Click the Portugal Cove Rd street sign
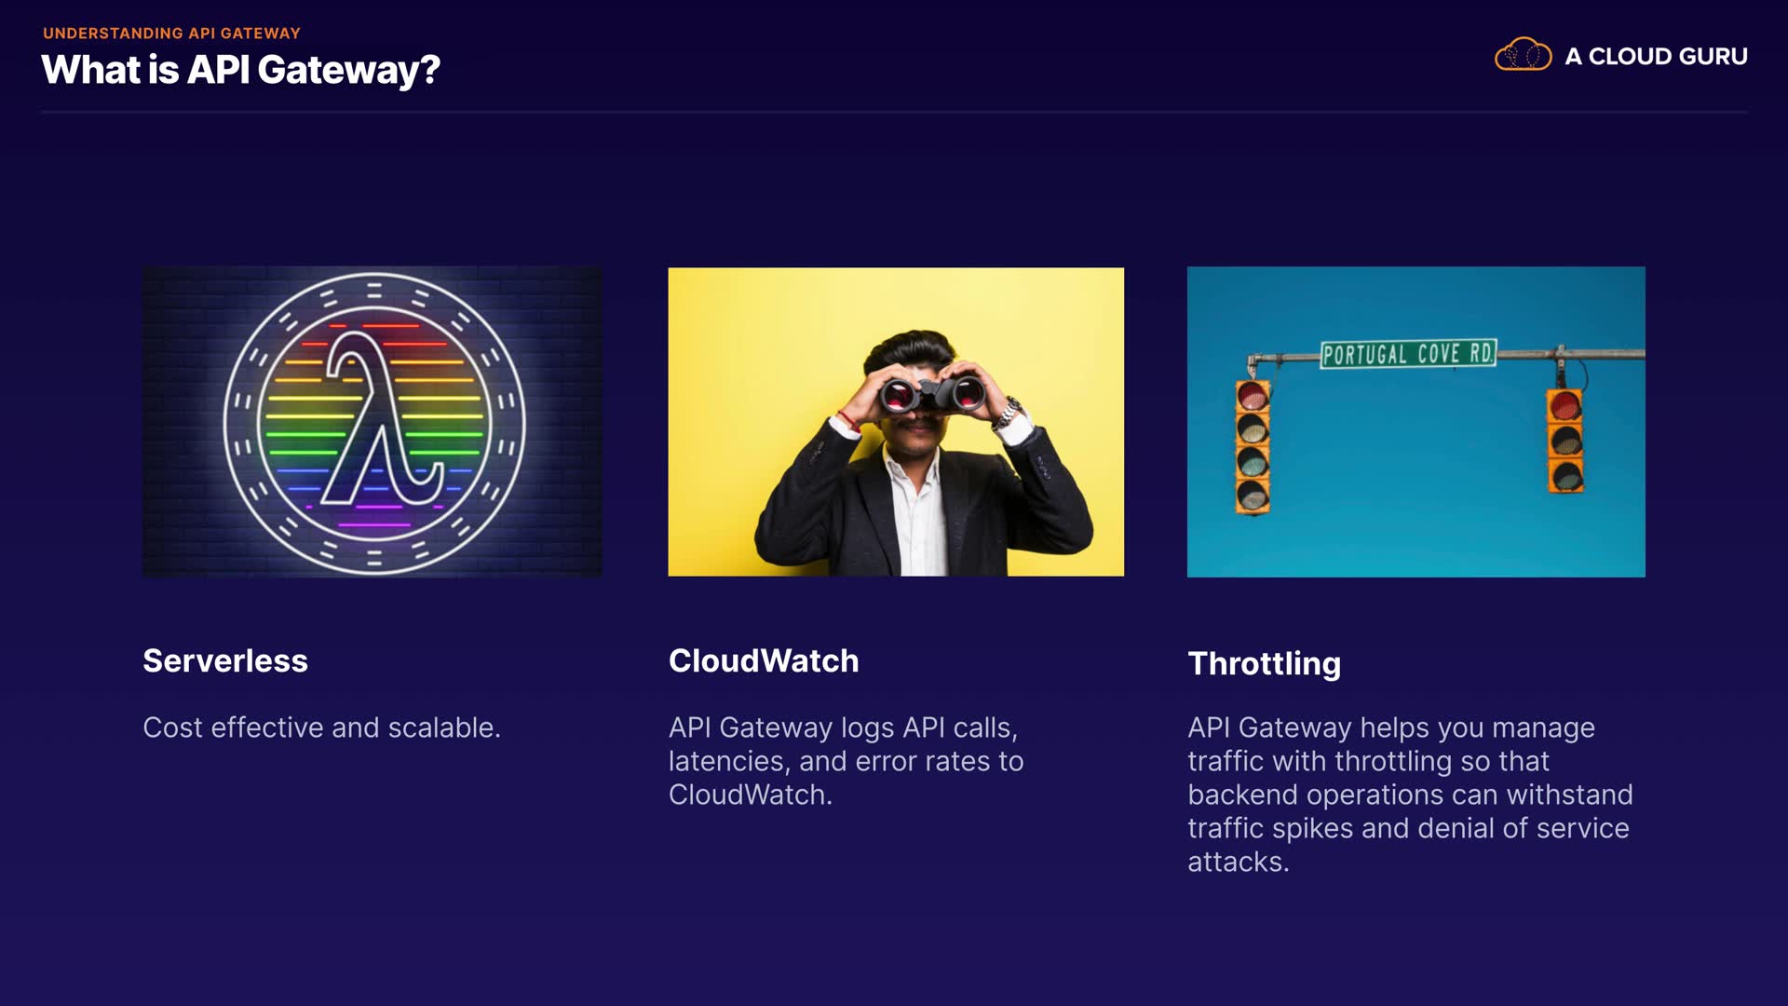 point(1408,354)
